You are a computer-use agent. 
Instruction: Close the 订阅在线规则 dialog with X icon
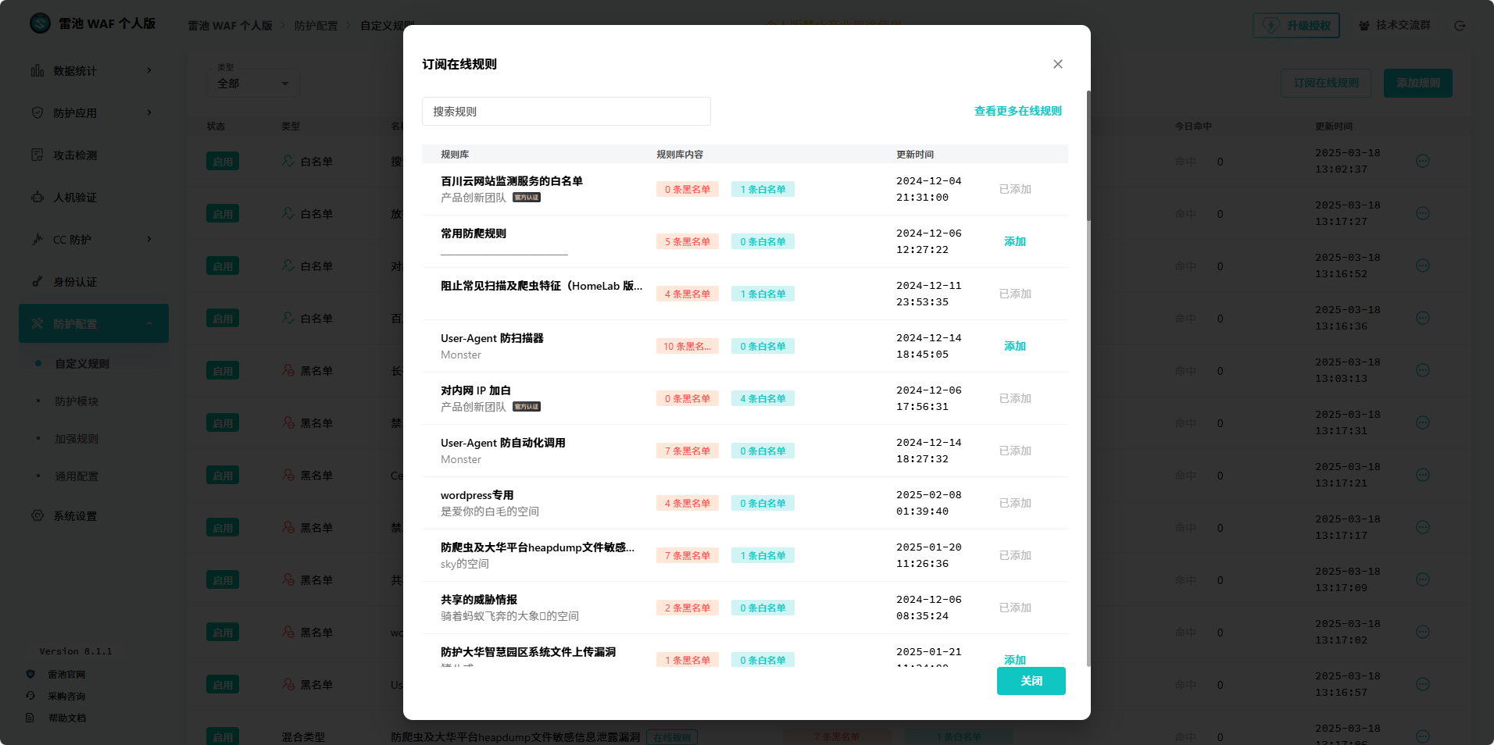coord(1058,64)
